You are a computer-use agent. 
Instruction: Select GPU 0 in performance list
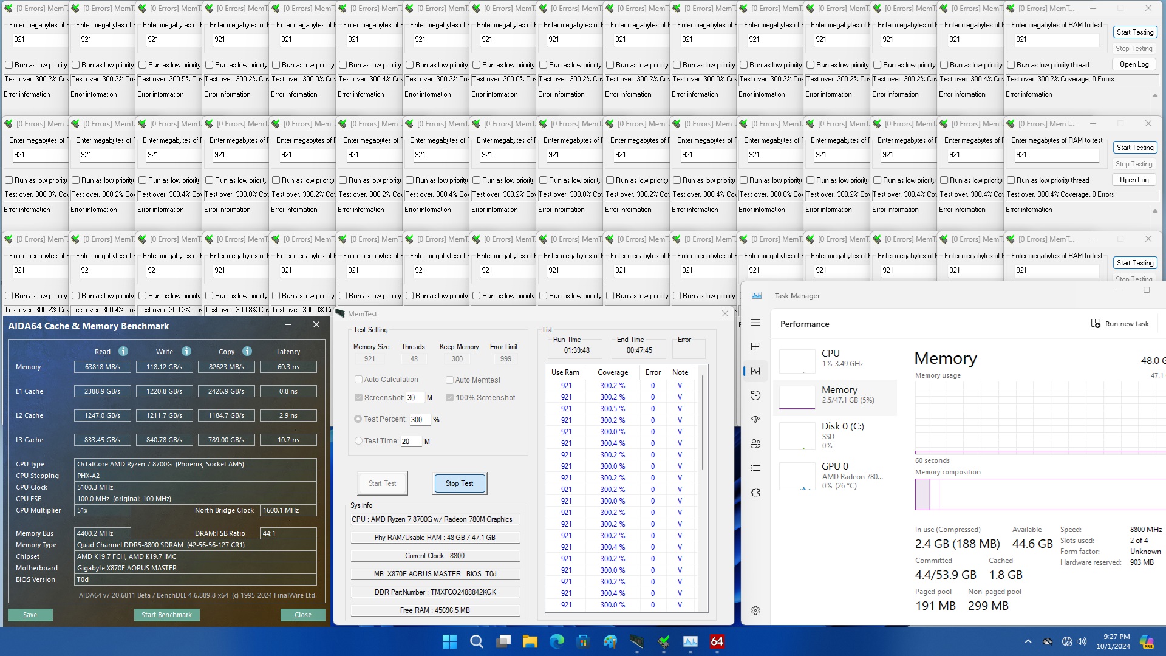click(836, 475)
